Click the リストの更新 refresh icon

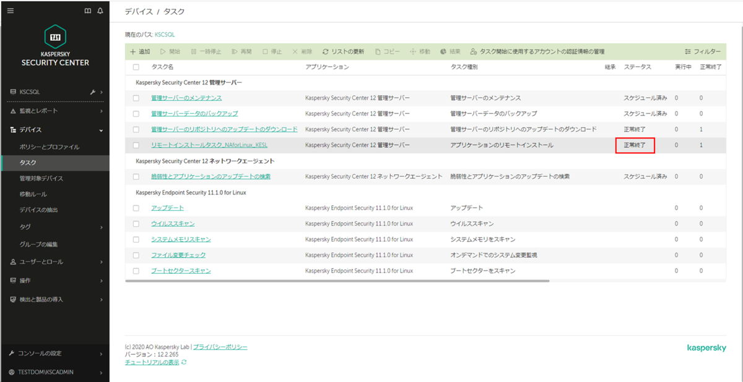click(x=325, y=51)
